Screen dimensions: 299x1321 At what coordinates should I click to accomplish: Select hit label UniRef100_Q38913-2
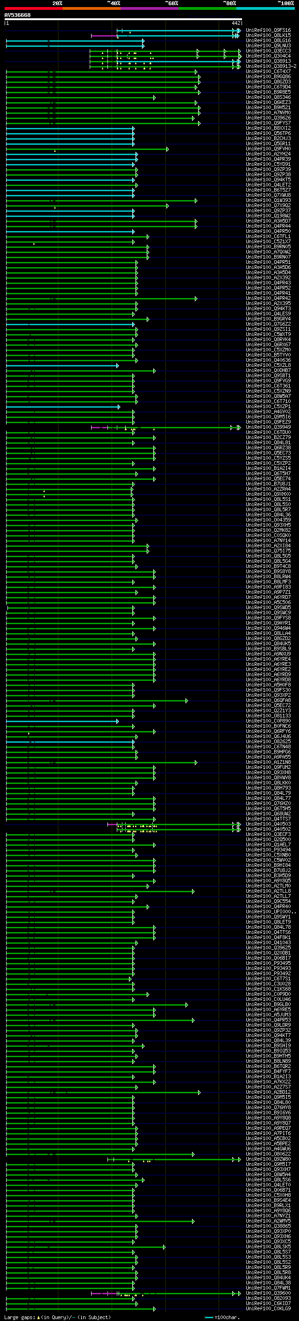click(271, 66)
